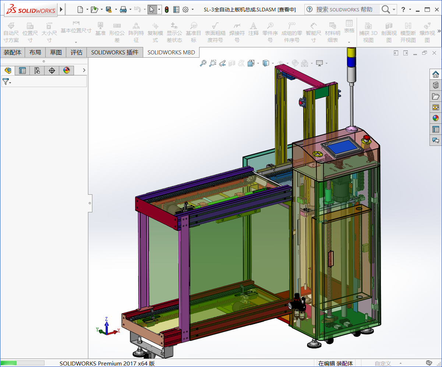Expand the Options gear dropdown arrow
The image size is (442, 367).
click(192, 10)
